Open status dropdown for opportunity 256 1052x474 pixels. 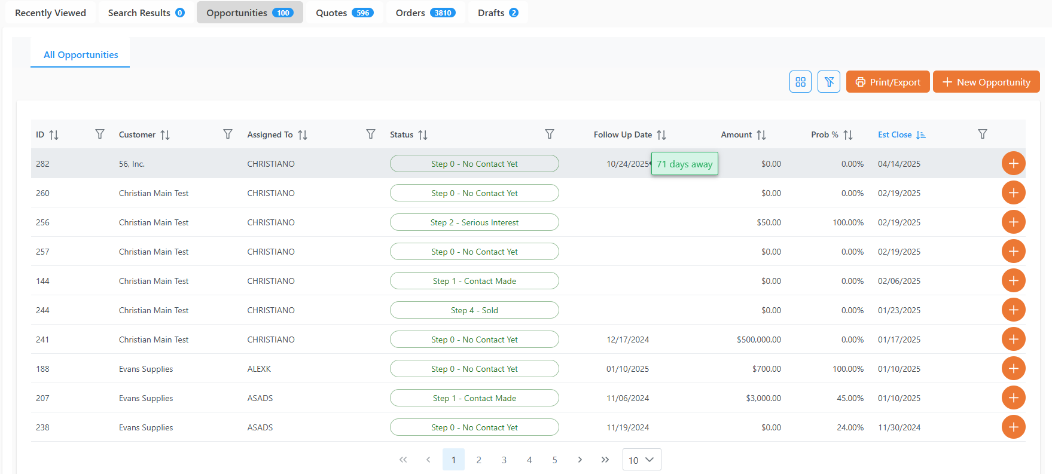point(474,222)
